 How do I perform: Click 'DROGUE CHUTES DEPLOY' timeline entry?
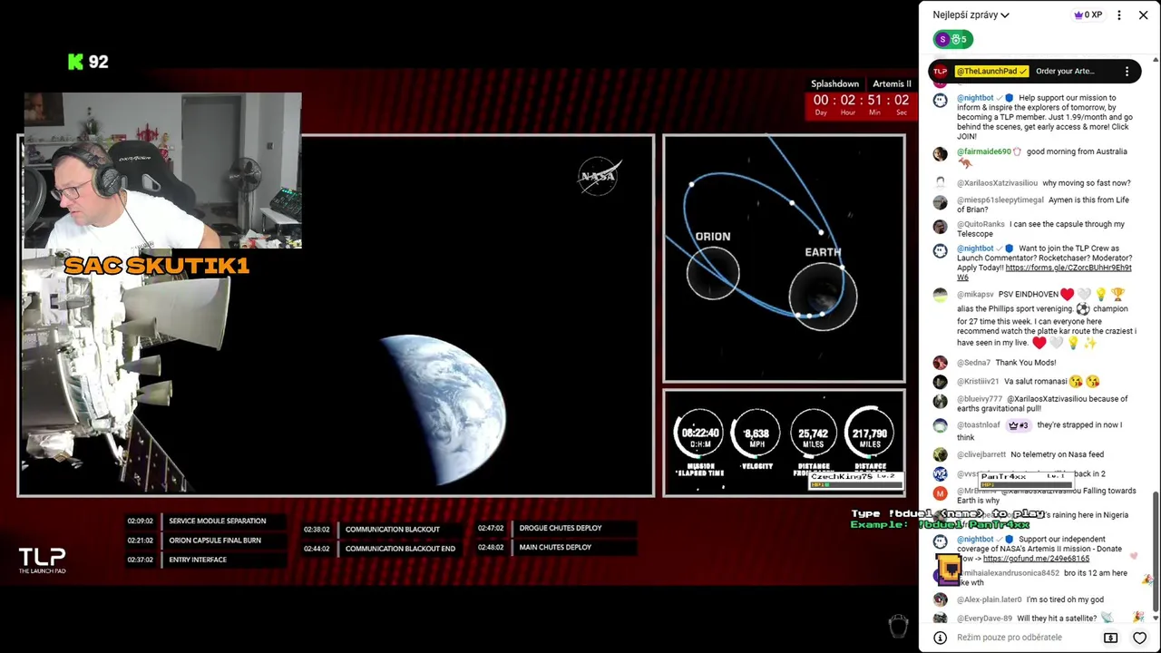pos(561,528)
